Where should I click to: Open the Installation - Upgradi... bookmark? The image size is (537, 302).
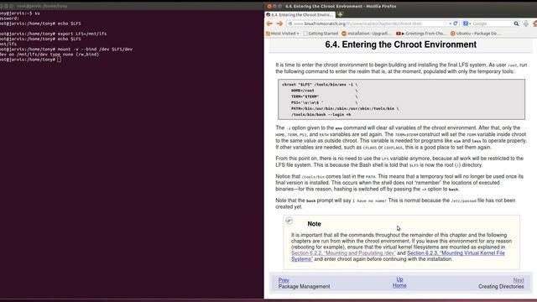366,34
